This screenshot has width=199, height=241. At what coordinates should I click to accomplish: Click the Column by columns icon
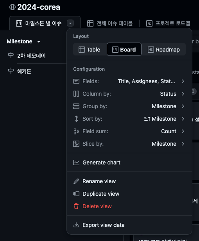tap(76, 94)
